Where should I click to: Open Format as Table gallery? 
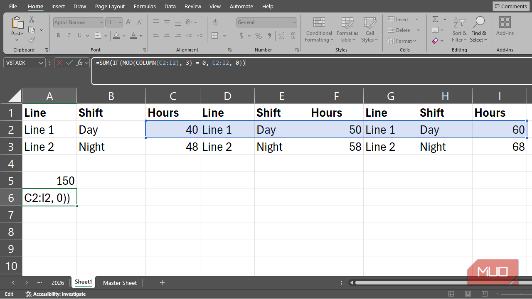point(347,30)
